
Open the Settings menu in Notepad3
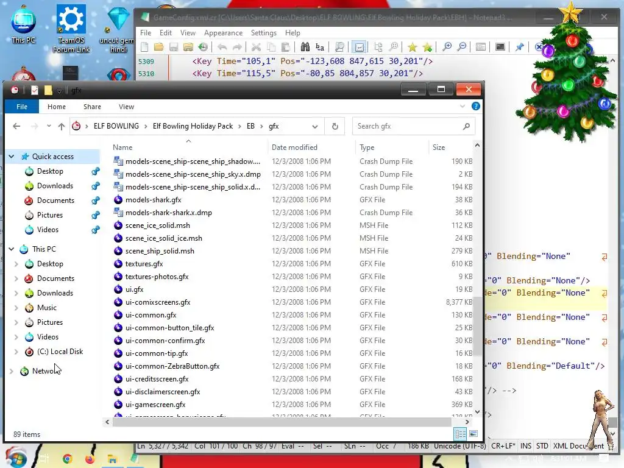click(263, 33)
